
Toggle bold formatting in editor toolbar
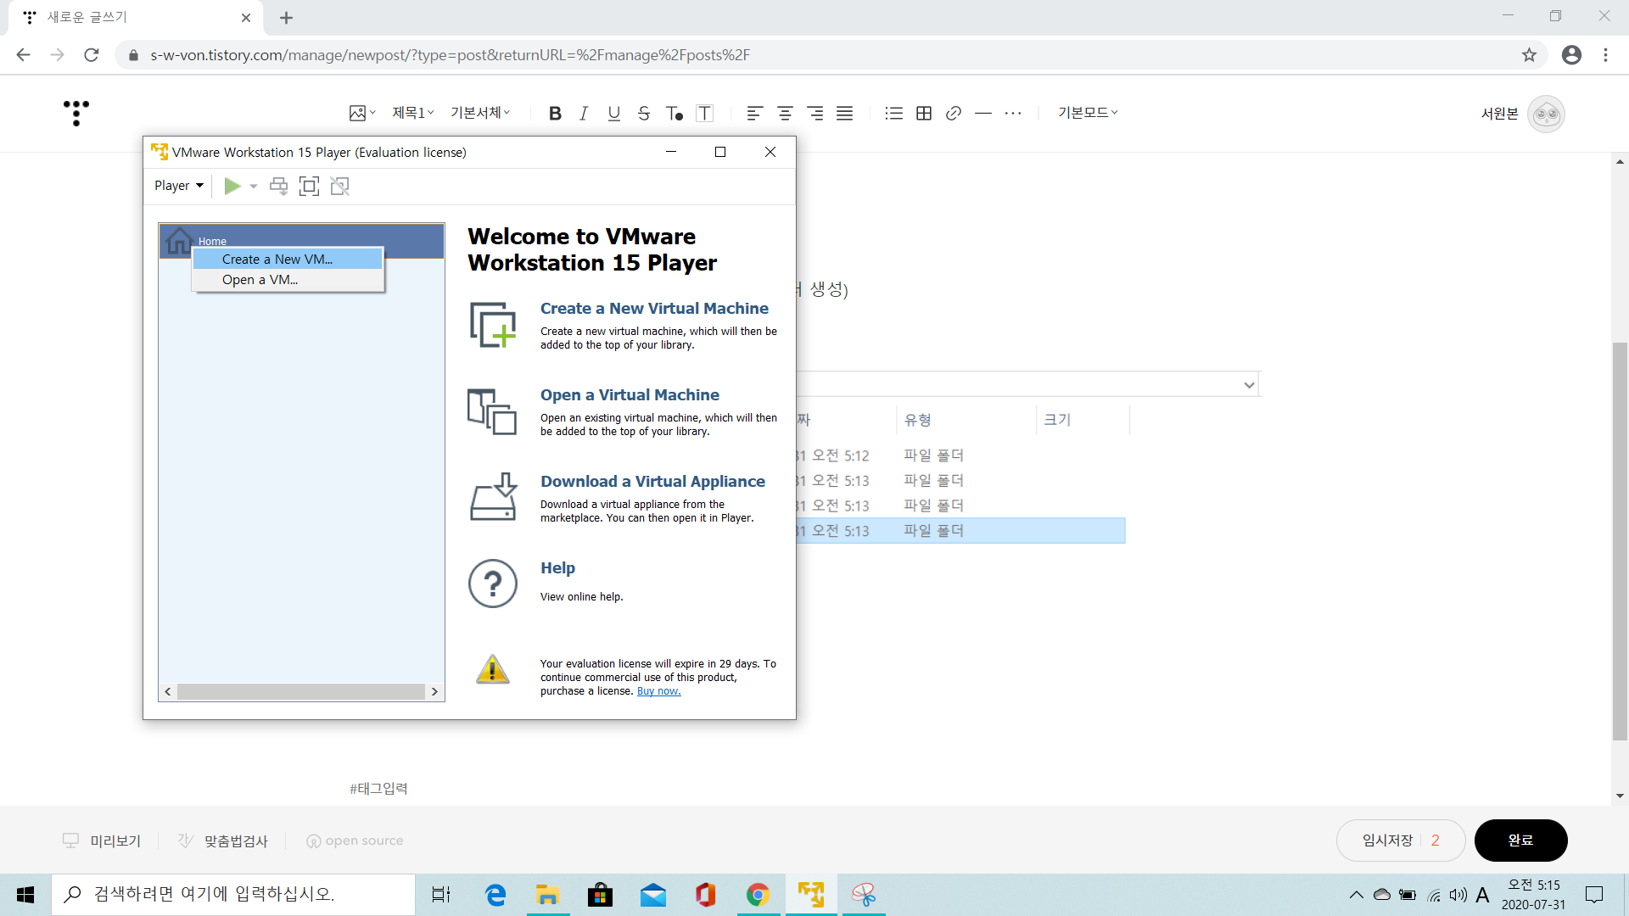pyautogui.click(x=555, y=114)
